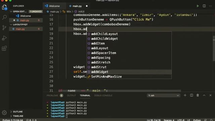Run Python file with play icon
215x121 pixels.
198,6
